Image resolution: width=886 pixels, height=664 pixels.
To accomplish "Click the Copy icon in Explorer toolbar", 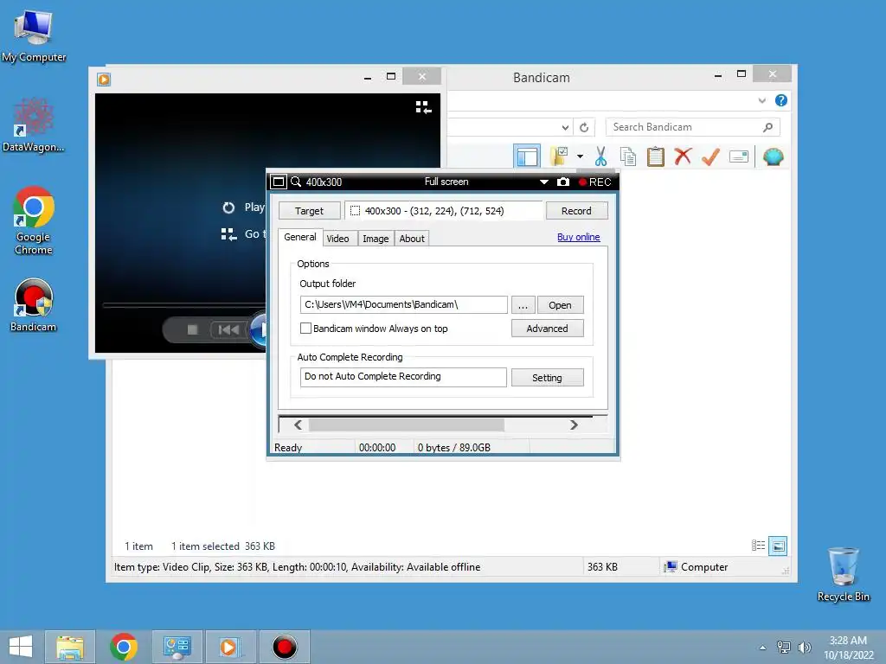I will pos(628,156).
